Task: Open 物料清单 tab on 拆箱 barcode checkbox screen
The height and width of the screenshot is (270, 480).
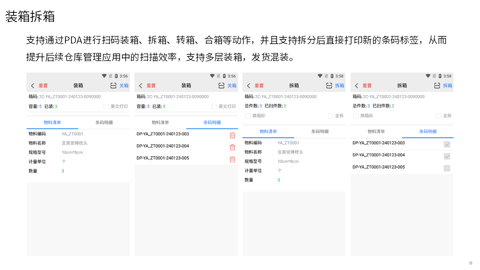Action: tap(376, 131)
